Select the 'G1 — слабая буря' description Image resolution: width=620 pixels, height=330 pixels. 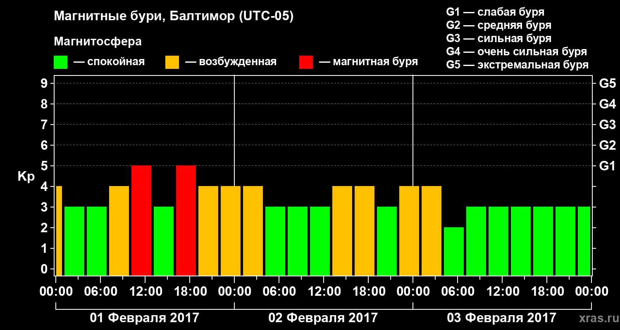[x=495, y=12]
